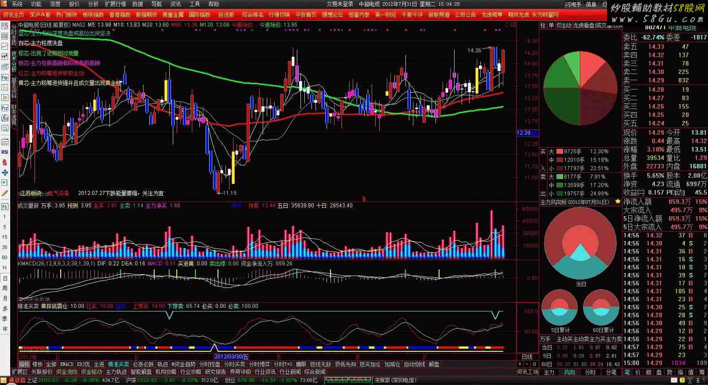Click the 信息 button at top right
Image resolution: width=708 pixels, height=385 pixels.
(591, 4)
